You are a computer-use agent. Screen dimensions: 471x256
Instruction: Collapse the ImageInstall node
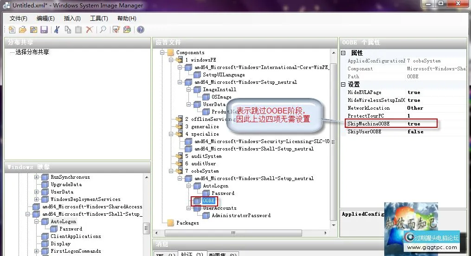coord(188,89)
